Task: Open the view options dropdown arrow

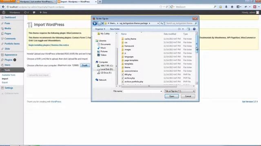Action: [183, 29]
